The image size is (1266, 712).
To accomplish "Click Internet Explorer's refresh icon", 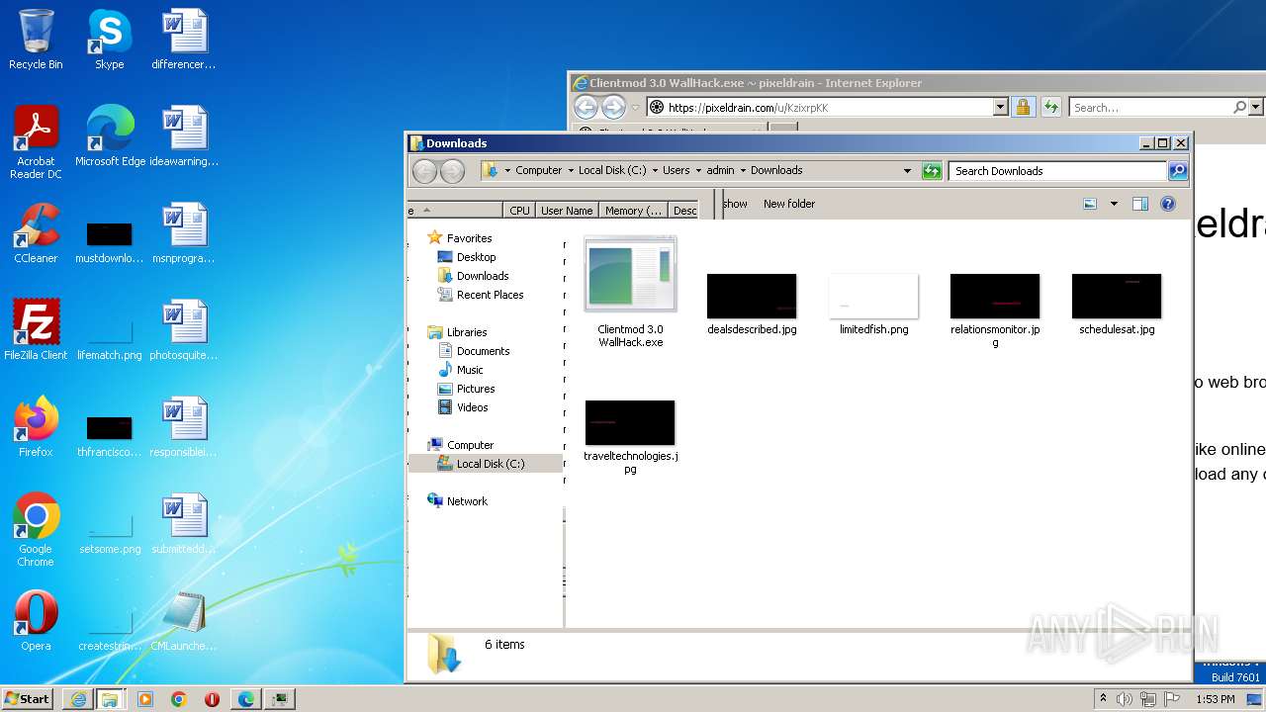I will [1050, 107].
